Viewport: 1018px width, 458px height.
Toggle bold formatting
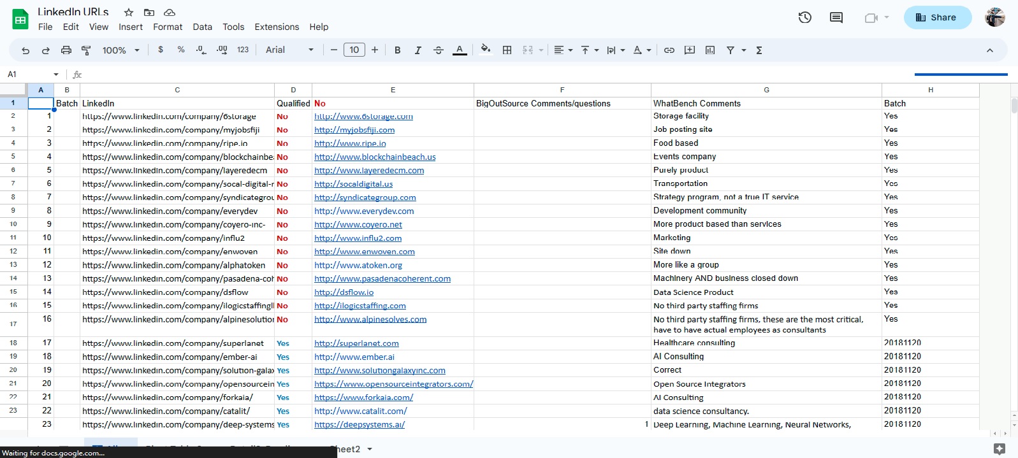pos(397,50)
